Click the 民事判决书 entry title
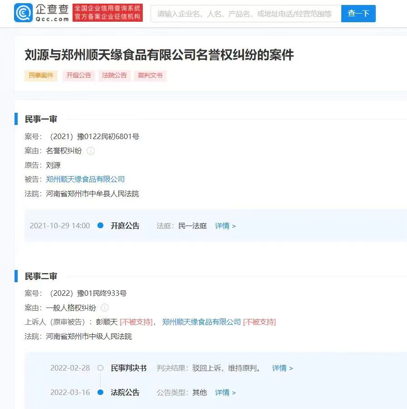This screenshot has width=407, height=409. [129, 368]
